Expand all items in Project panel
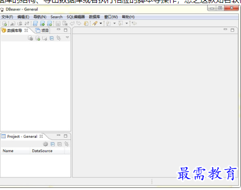This screenshot has width=241, height=190. [x=59, y=144]
